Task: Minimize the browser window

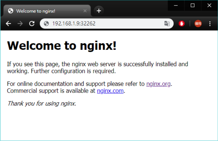Action: tap(176, 5)
